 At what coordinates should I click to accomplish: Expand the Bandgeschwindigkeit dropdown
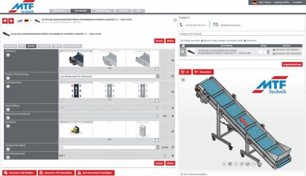tap(157, 147)
